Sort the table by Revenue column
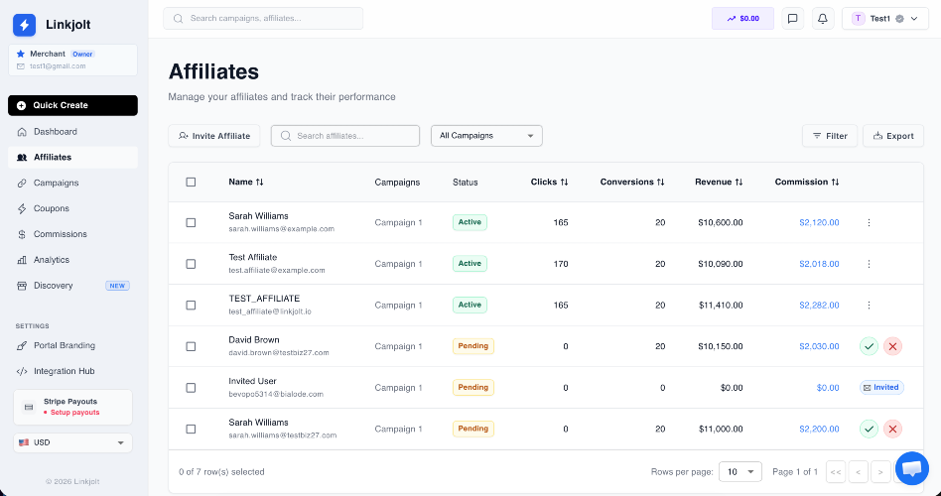Viewport: 941px width, 496px height. (x=719, y=182)
